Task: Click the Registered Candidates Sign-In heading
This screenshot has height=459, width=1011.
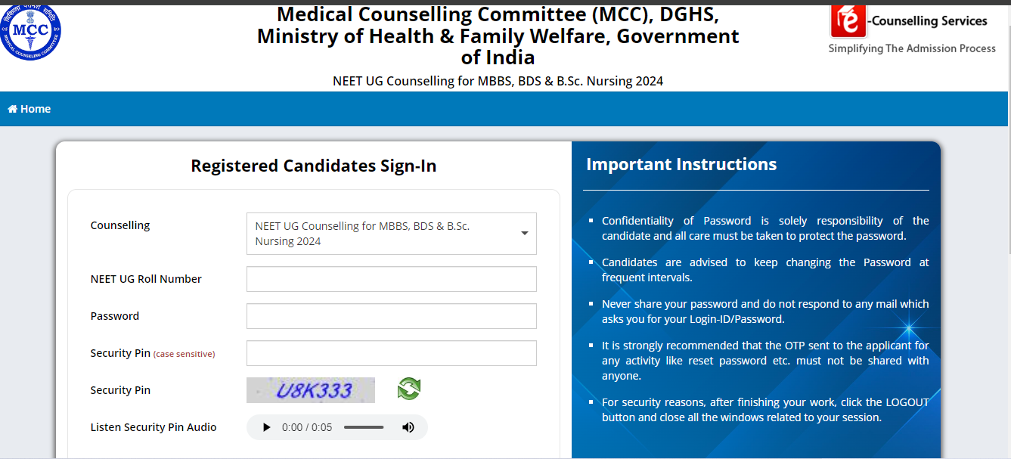Action: click(313, 166)
